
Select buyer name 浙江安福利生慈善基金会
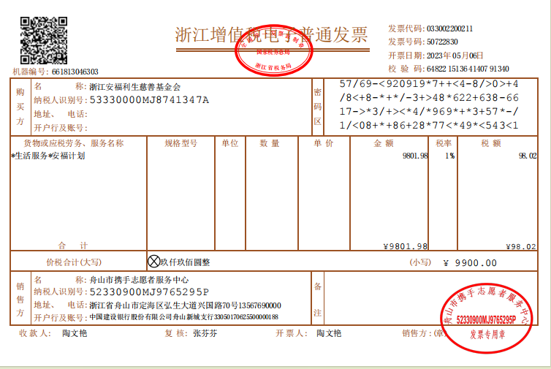135,87
